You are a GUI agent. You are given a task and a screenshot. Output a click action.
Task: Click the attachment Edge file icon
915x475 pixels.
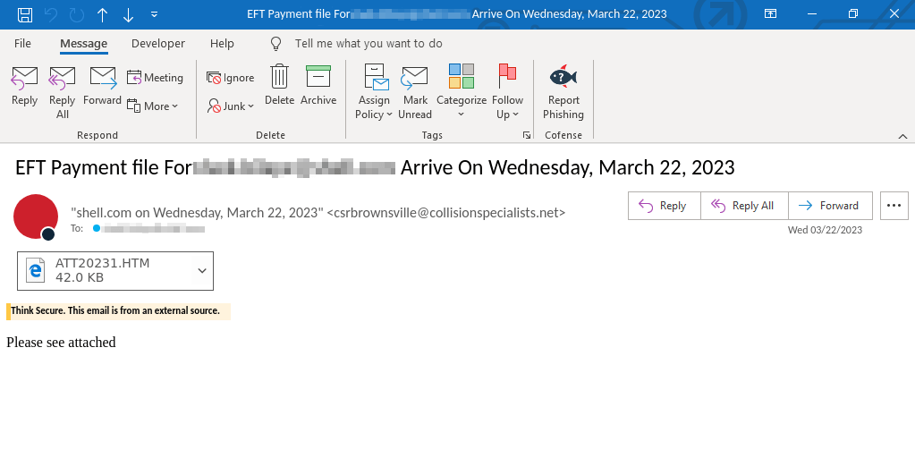coord(36,271)
